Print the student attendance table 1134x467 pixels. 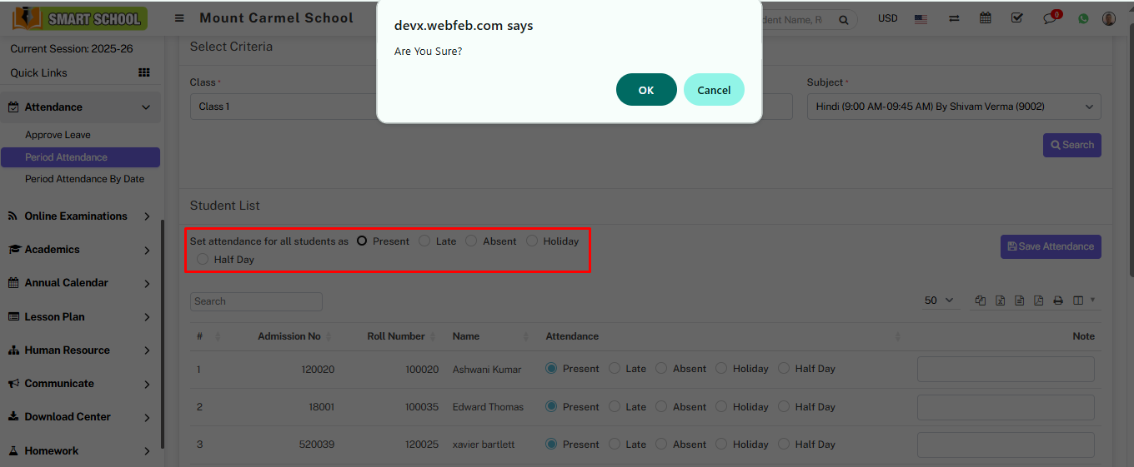[1058, 301]
